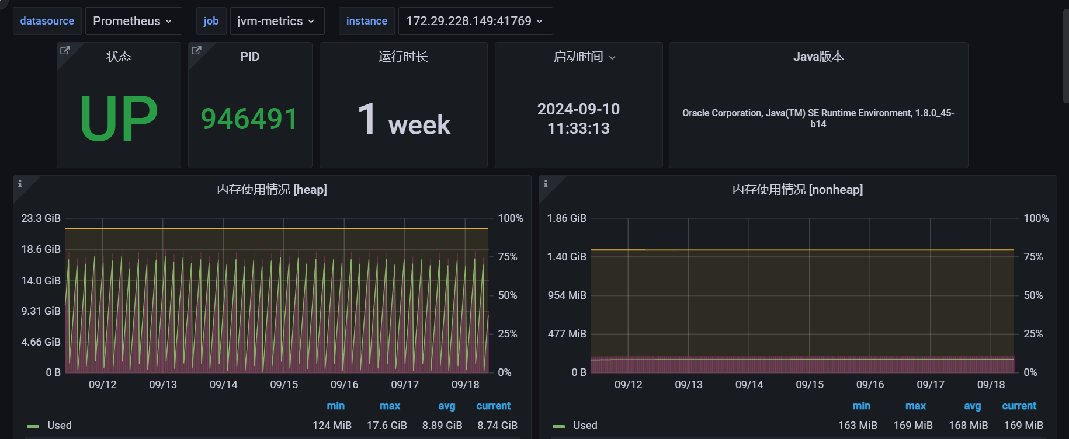Click heap legend current value 8.74 GiB
The height and width of the screenshot is (439, 1069).
click(x=497, y=426)
